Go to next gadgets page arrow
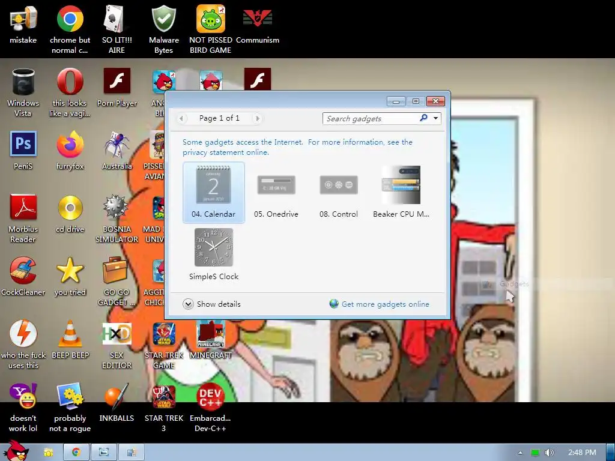Screen dimensions: 615x461 tap(257, 118)
